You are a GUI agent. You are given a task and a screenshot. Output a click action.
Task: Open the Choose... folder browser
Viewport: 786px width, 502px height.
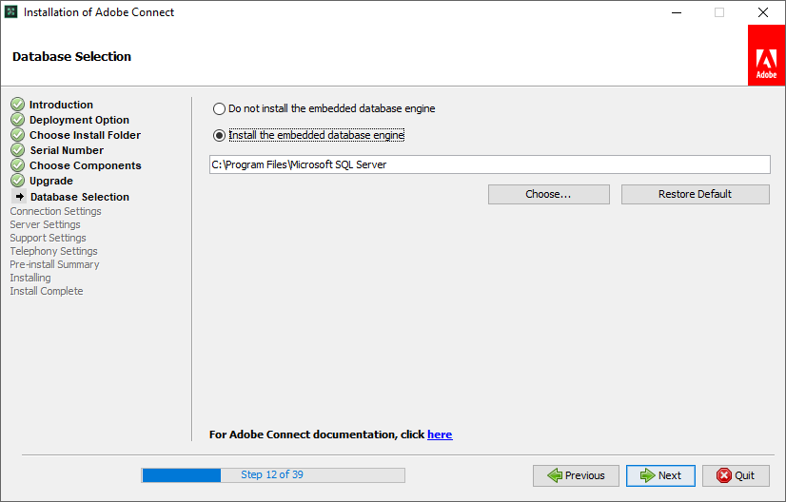[x=549, y=194]
